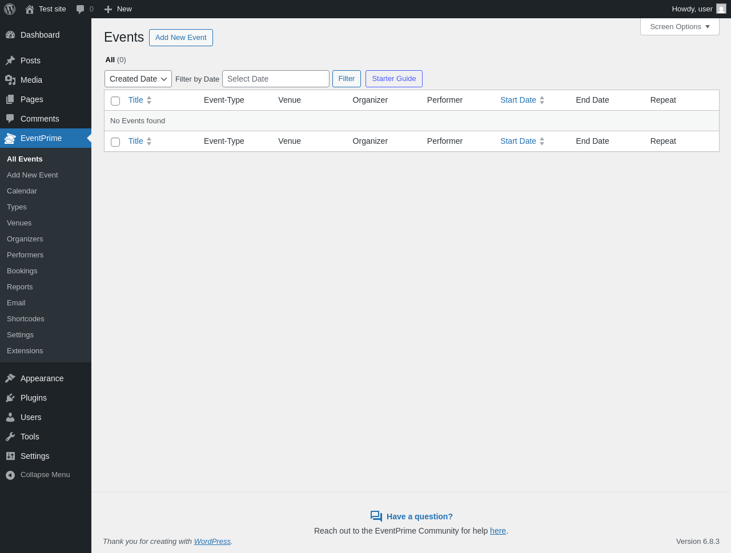Image resolution: width=731 pixels, height=553 pixels.
Task: Click the Events page heading
Action: click(124, 37)
